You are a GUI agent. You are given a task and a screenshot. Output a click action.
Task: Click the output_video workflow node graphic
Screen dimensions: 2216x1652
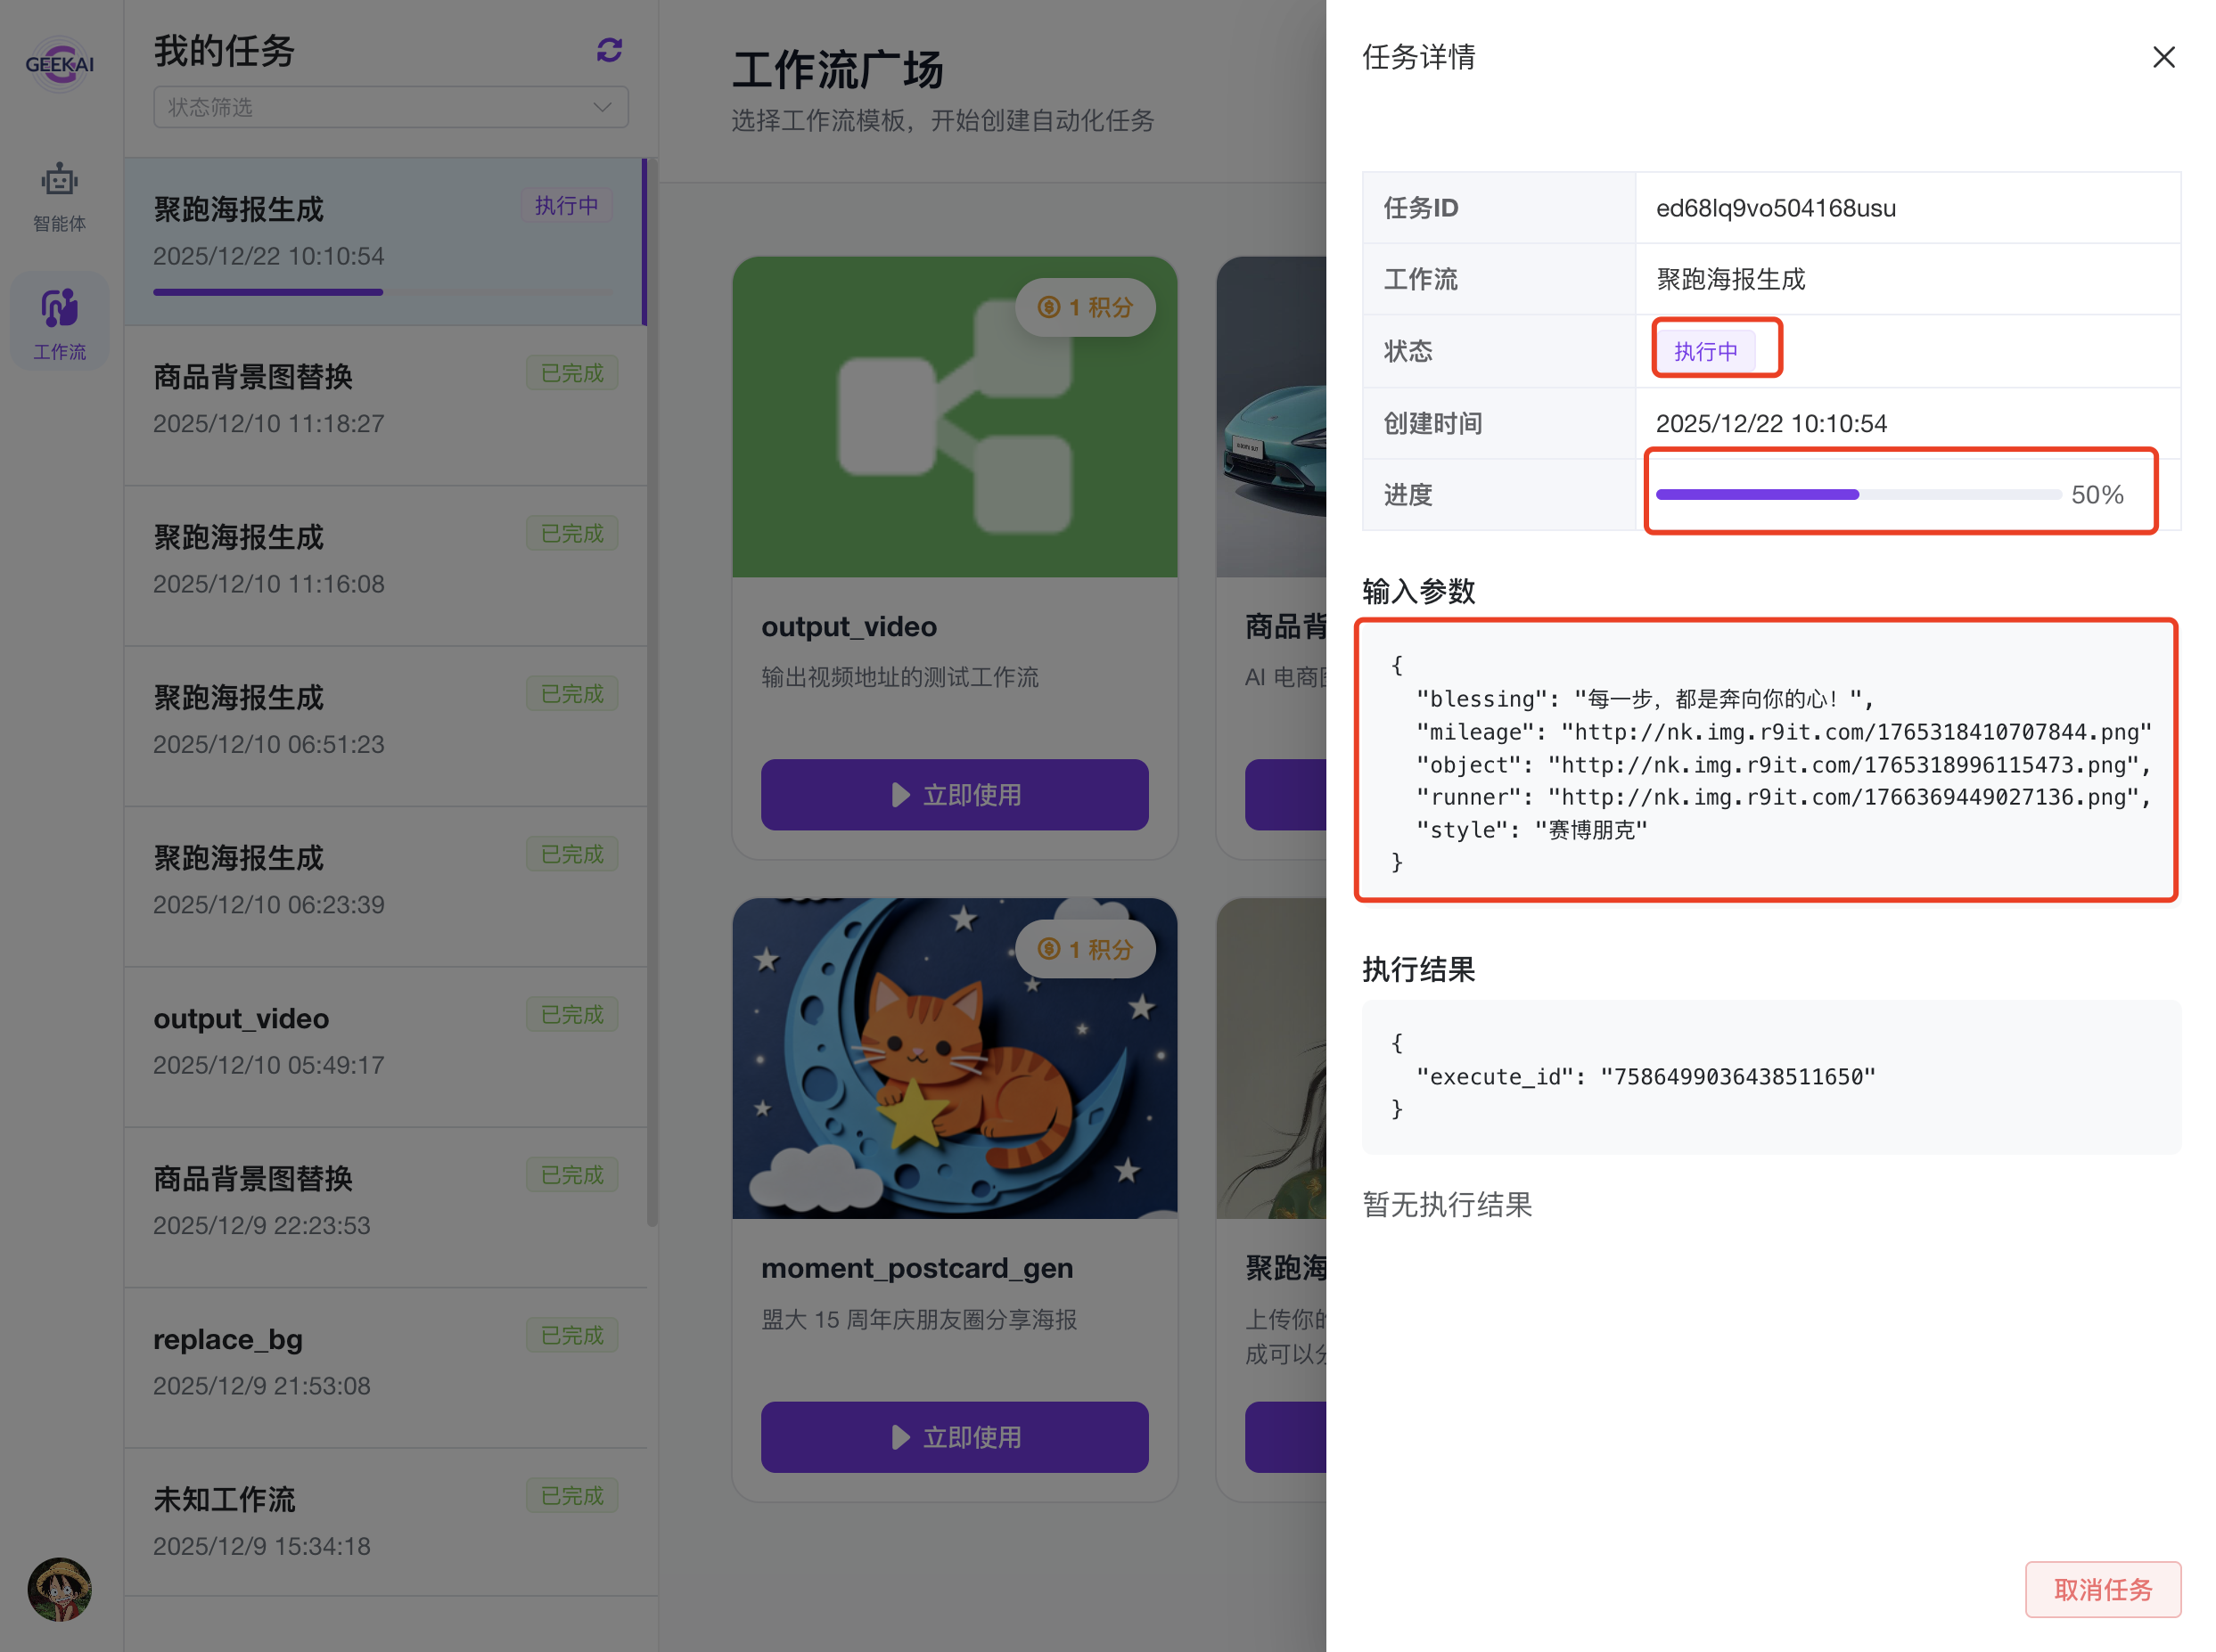coord(954,417)
